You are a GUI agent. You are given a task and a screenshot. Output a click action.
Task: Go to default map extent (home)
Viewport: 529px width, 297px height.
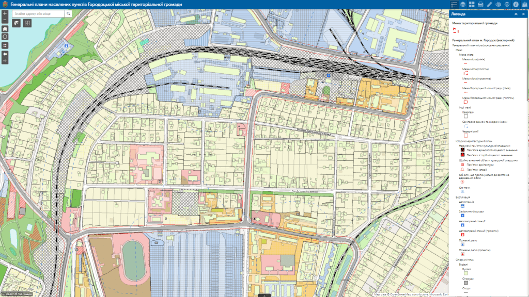(x=5, y=29)
